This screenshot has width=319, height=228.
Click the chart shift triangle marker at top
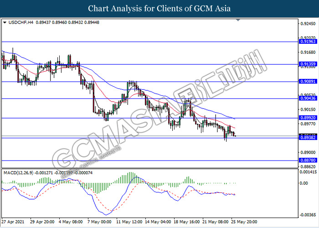(x=238, y=20)
